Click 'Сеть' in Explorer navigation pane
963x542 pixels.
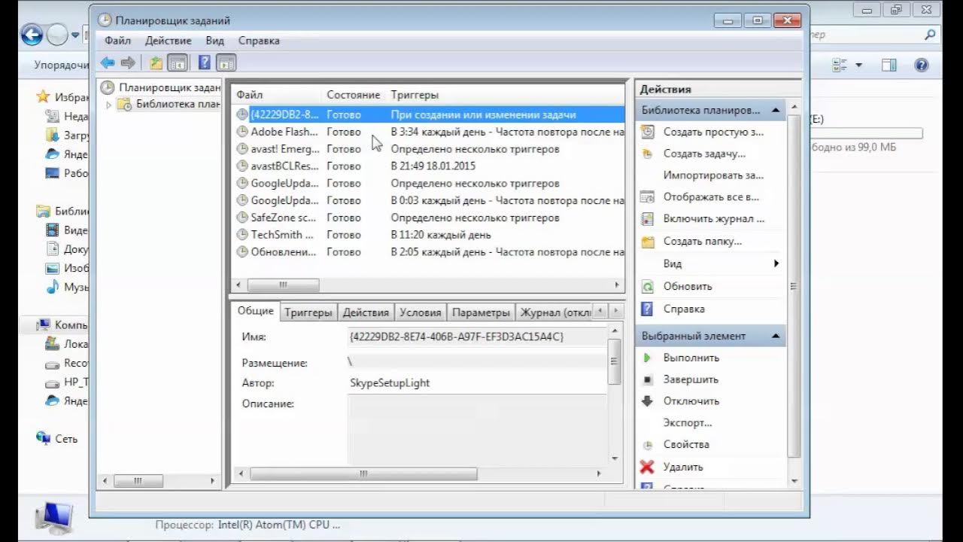coord(66,439)
